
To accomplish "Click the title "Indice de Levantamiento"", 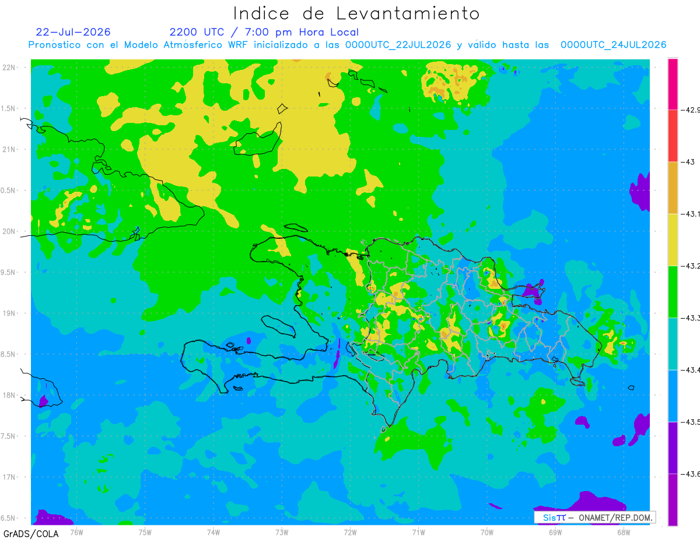I will coord(356,13).
